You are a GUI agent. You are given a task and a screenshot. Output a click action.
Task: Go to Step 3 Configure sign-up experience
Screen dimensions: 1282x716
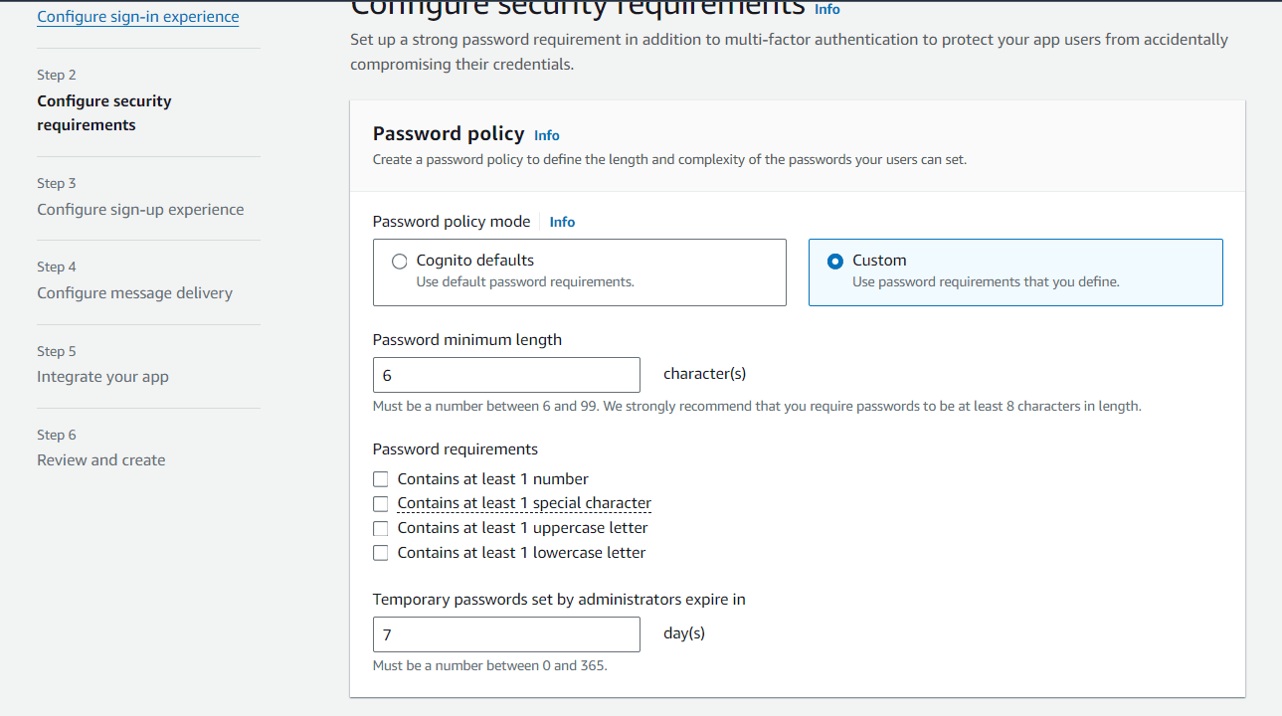point(140,210)
